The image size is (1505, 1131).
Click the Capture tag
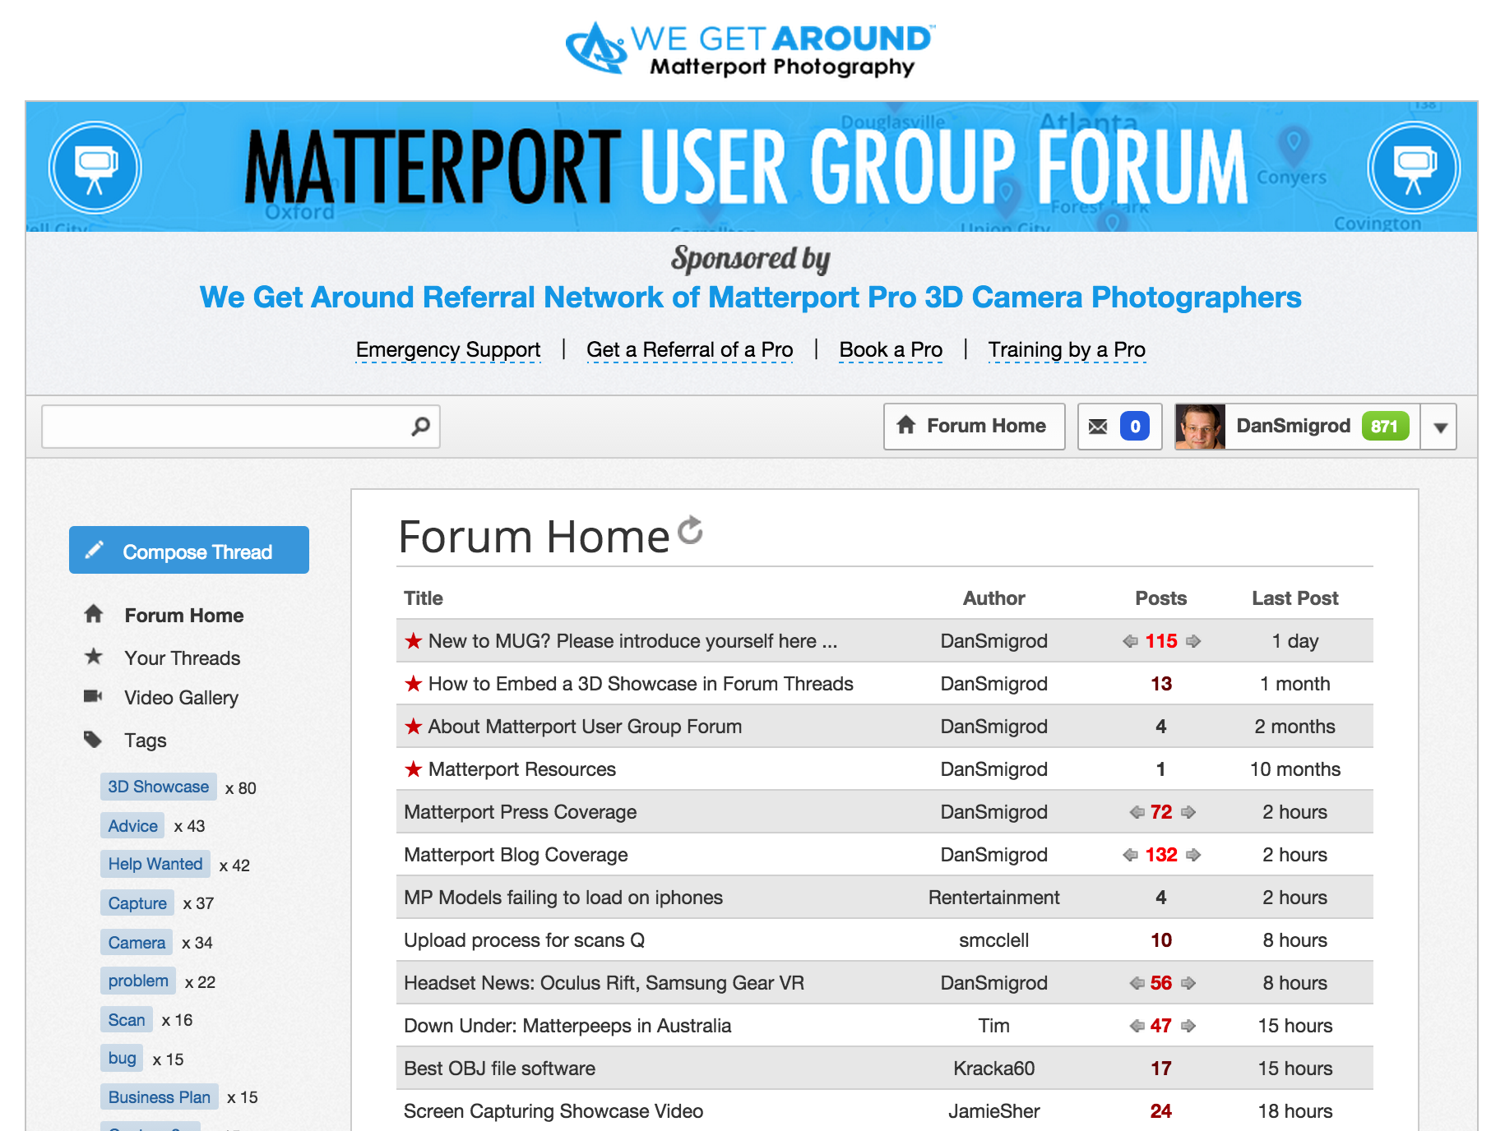coord(137,903)
